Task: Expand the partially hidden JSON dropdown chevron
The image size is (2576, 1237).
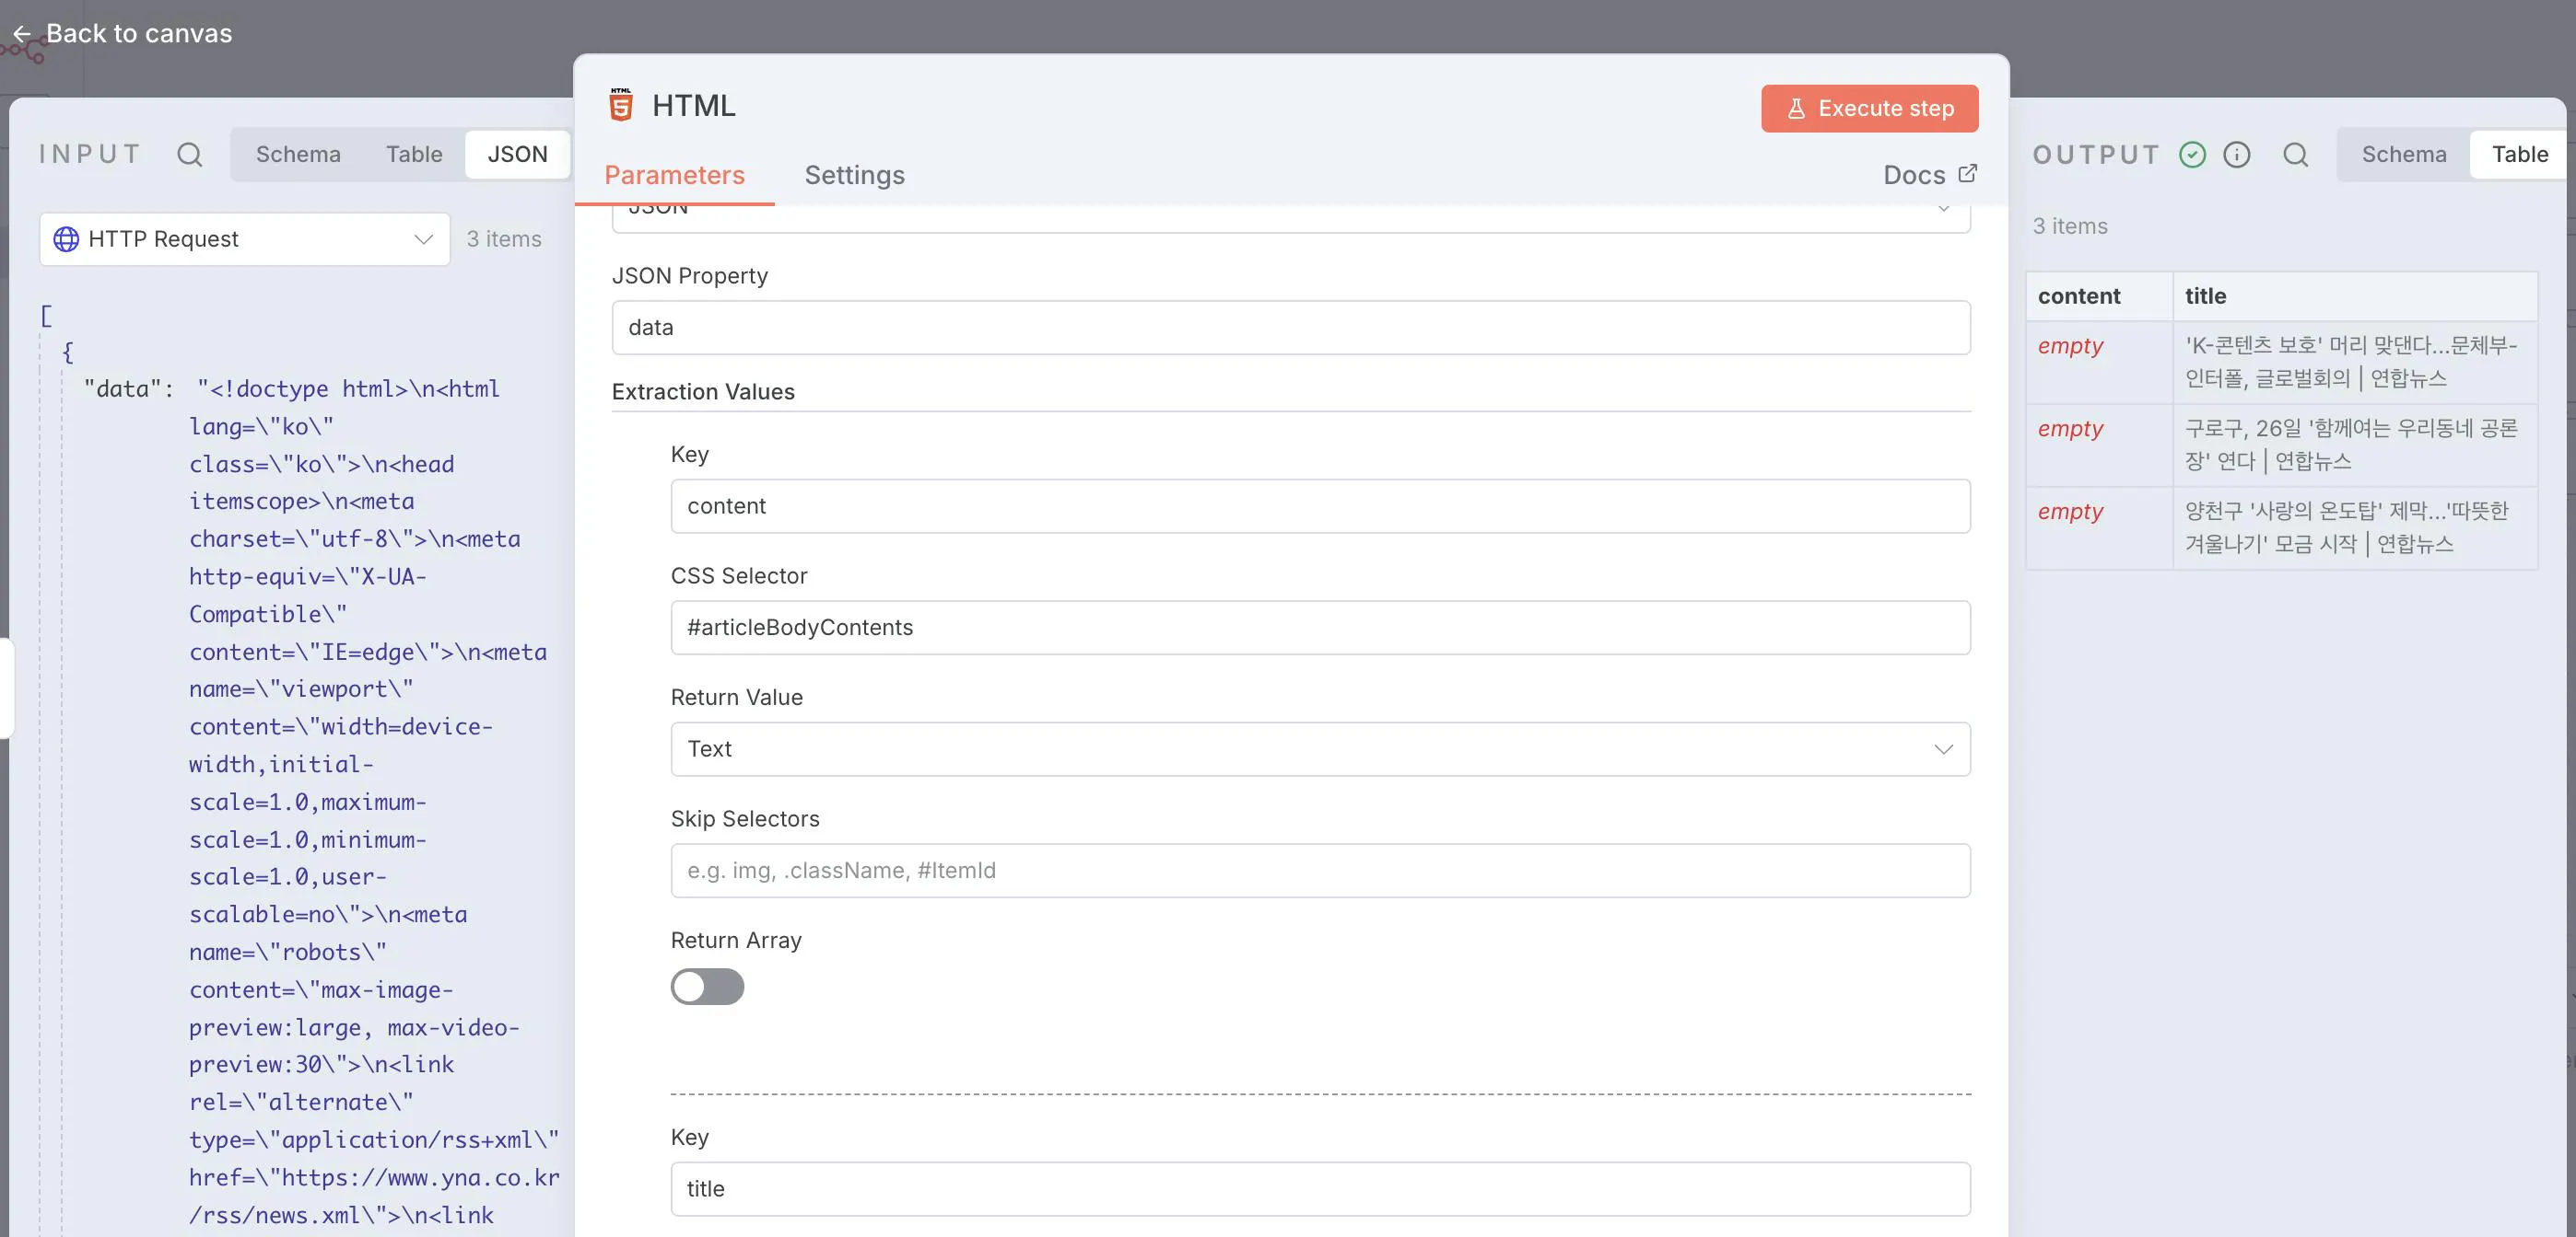Action: point(1943,210)
